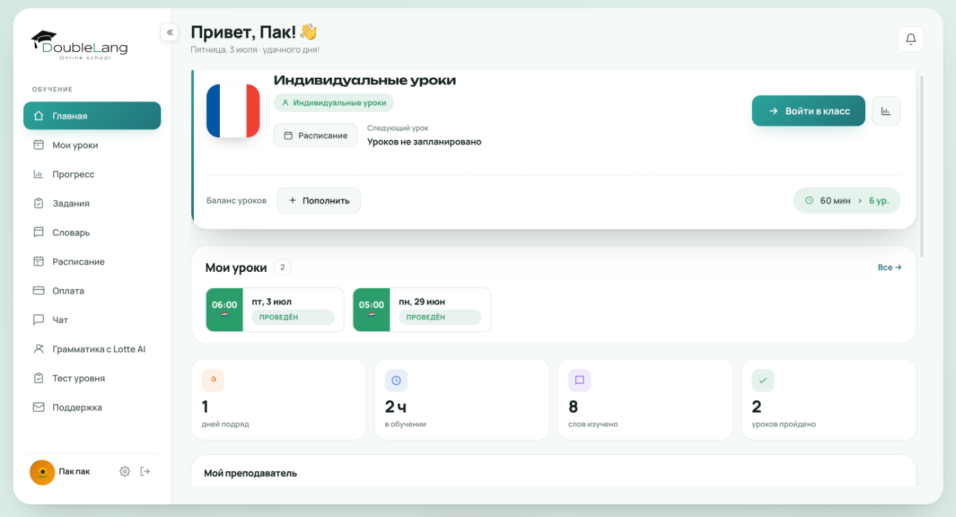Click the 05:00 time badge
Screen dimensions: 956x517
371,310
